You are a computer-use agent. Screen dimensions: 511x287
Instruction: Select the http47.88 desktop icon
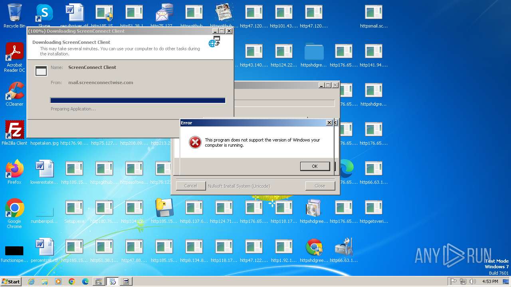(x=134, y=250)
